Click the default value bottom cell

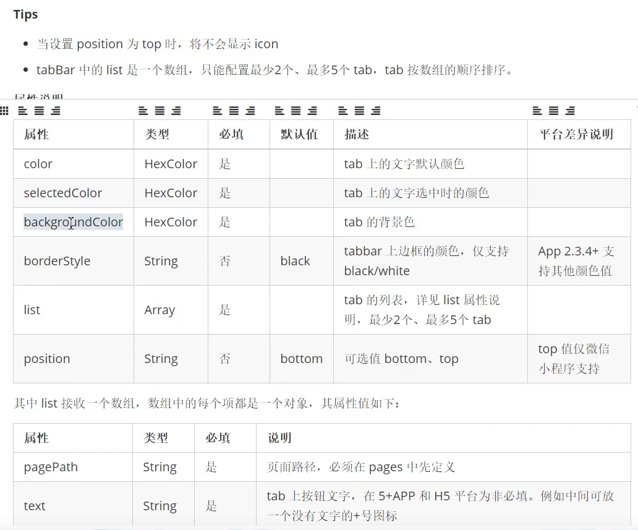pyautogui.click(x=302, y=359)
